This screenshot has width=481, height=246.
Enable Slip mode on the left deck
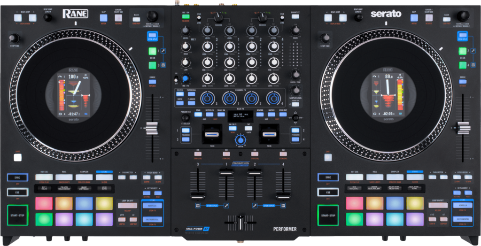point(104,18)
